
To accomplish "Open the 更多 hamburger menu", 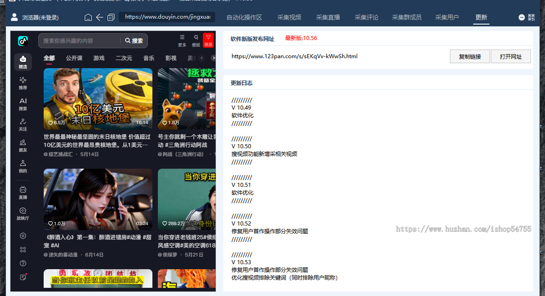I will coord(182,40).
